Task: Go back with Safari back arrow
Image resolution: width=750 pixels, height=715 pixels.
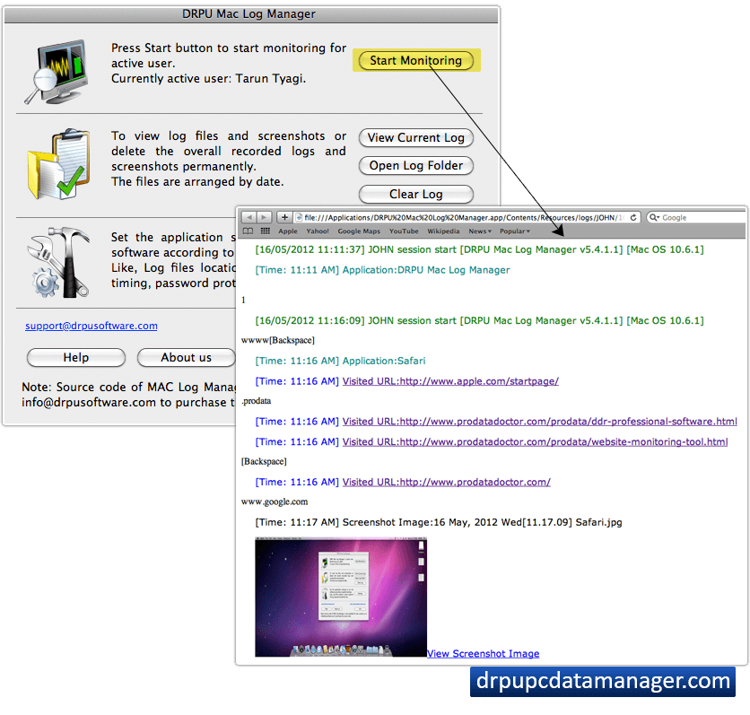Action: click(x=249, y=218)
